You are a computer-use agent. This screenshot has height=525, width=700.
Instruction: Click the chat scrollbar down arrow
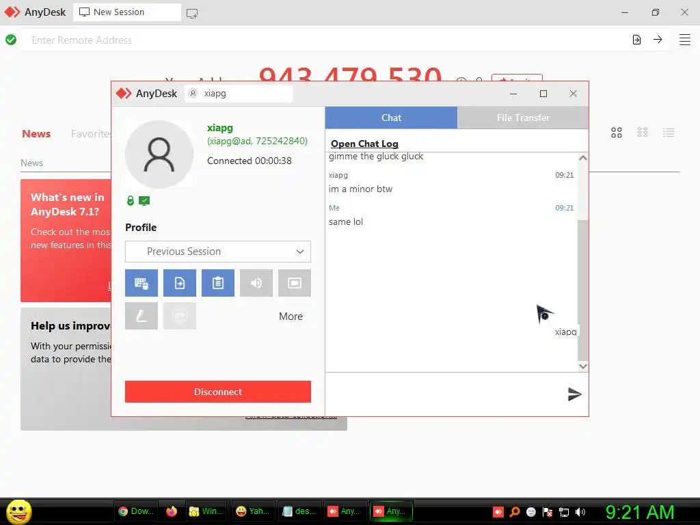(583, 366)
